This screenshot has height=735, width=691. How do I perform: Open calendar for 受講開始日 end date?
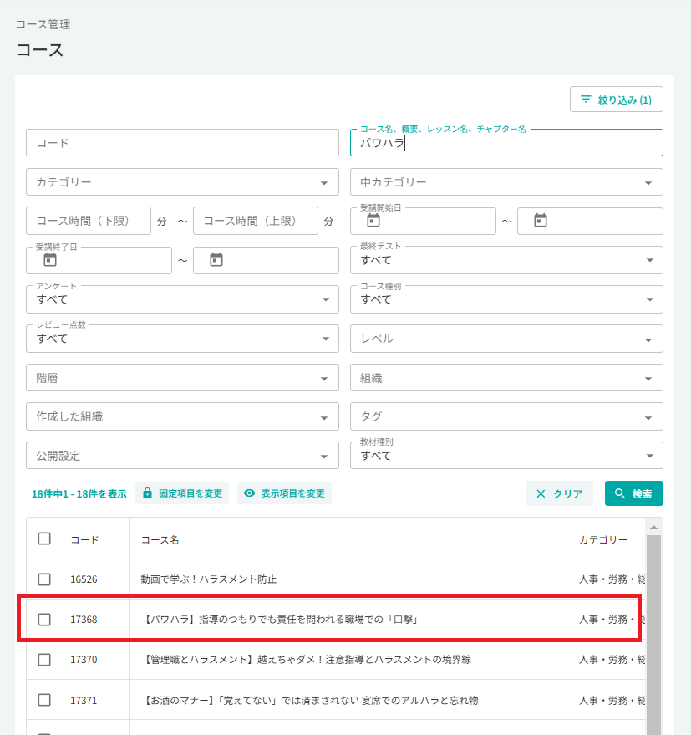(x=540, y=221)
